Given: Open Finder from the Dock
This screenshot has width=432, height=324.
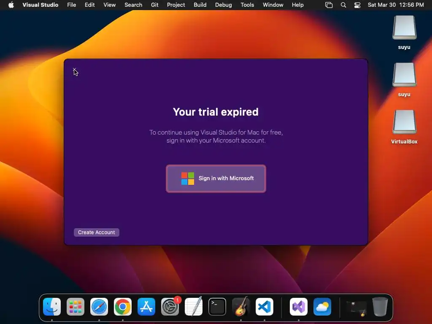Looking at the screenshot, I should 52,307.
